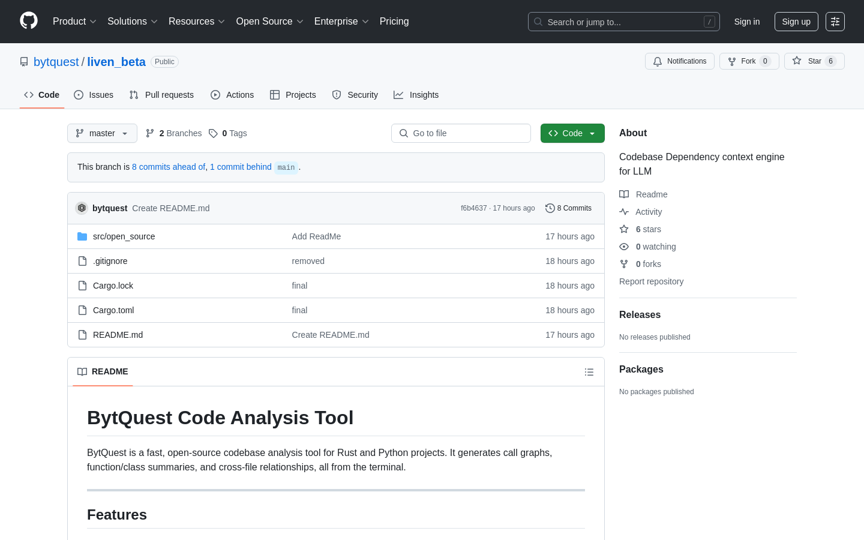864x540 pixels.
Task: Click the Sign up button
Action: [796, 22]
